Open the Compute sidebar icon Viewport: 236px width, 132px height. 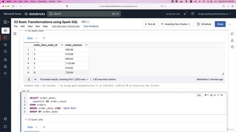[6, 66]
